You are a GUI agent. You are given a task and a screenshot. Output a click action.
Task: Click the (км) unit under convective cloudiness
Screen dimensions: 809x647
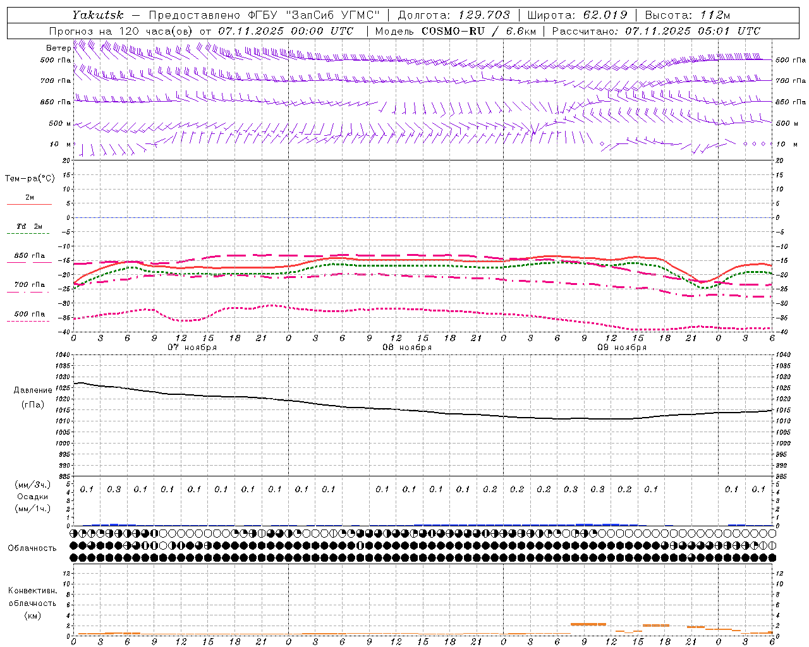coord(32,615)
